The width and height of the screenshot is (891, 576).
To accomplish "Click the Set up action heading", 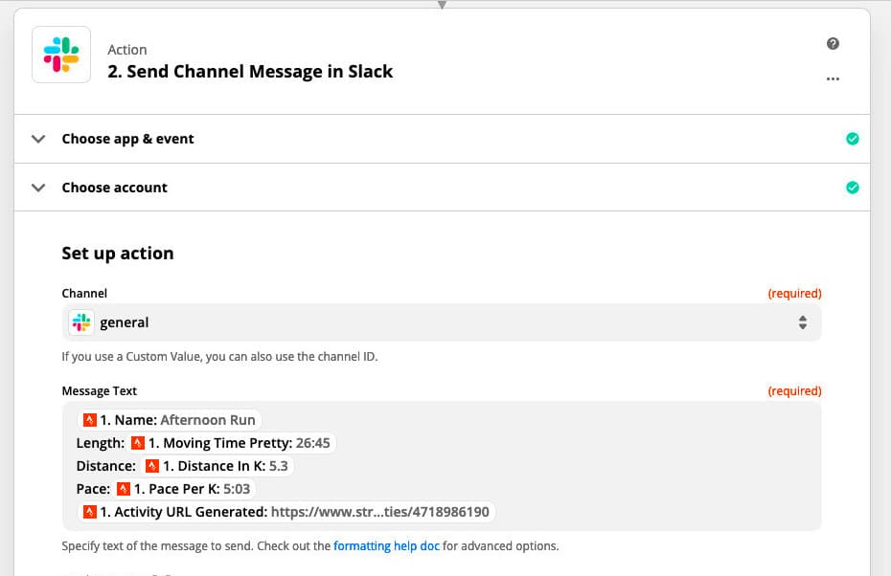I will [x=118, y=254].
